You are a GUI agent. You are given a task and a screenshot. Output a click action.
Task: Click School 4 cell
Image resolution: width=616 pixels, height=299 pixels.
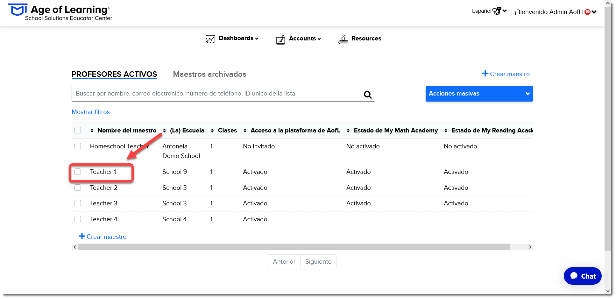pos(174,219)
